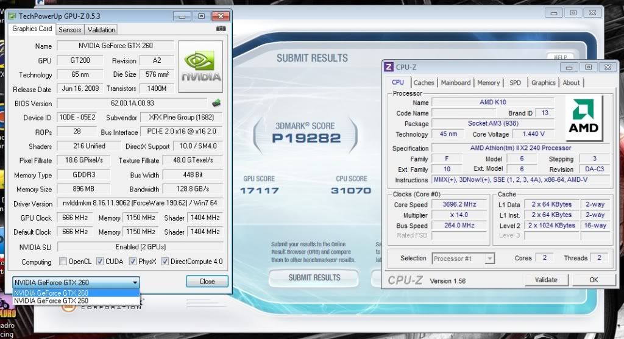The height and width of the screenshot is (339, 624).
Task: Click Release Date Jun 16, 2008 field
Action: pos(80,88)
